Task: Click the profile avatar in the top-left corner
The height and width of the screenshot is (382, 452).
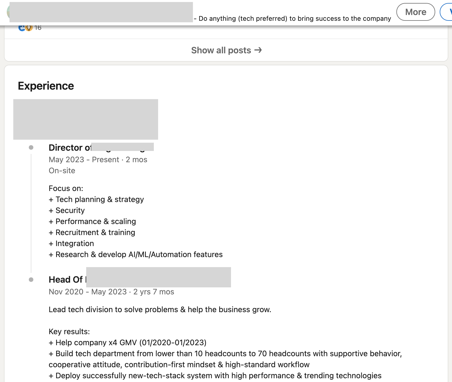Action: point(8,12)
